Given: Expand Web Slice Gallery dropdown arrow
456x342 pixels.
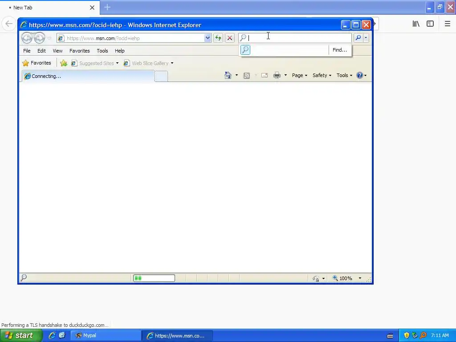Looking at the screenshot, I should pyautogui.click(x=172, y=63).
